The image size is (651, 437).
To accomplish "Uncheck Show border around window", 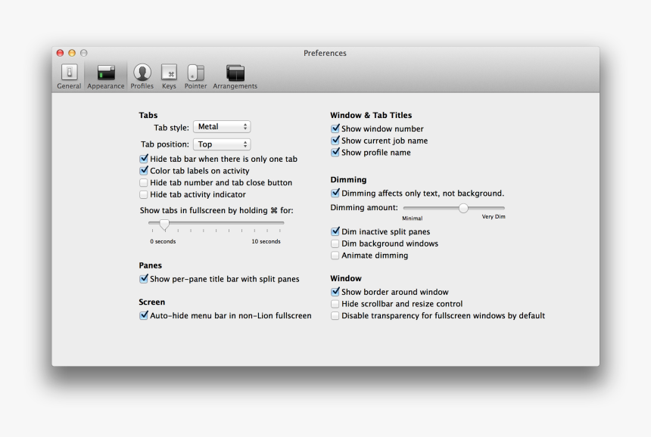I will [x=335, y=292].
